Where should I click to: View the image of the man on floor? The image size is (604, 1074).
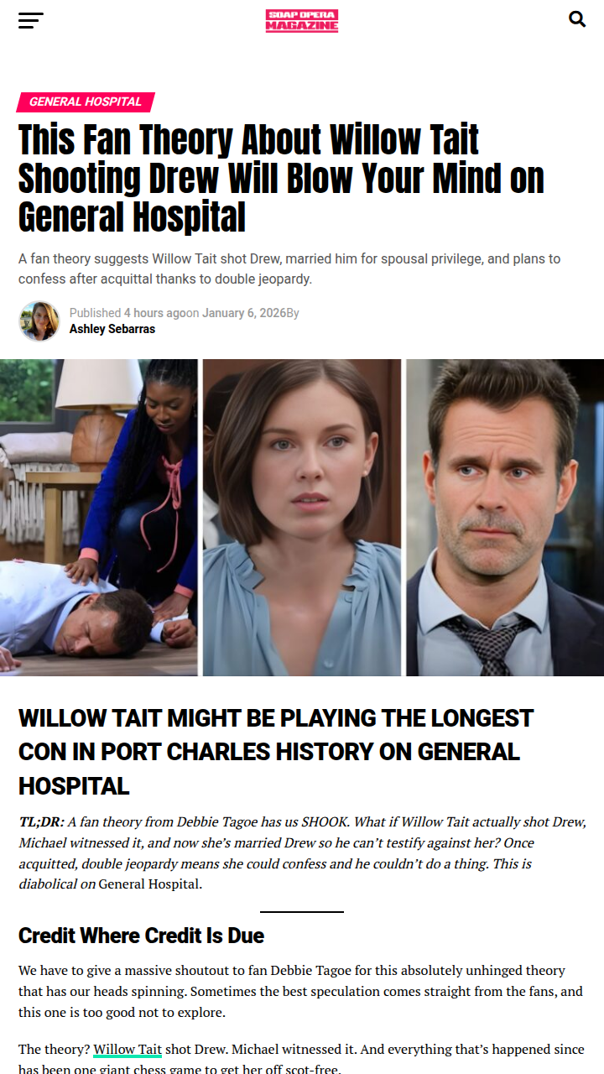coord(99,518)
